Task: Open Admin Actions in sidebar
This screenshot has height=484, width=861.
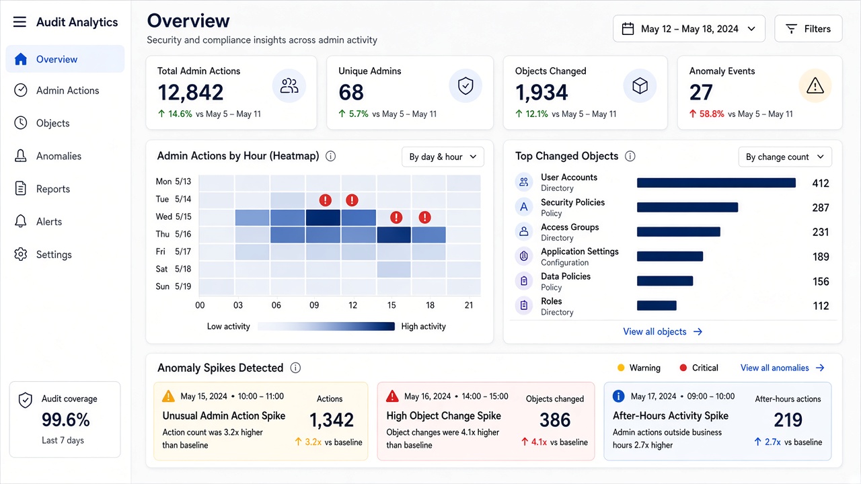Action: point(65,90)
